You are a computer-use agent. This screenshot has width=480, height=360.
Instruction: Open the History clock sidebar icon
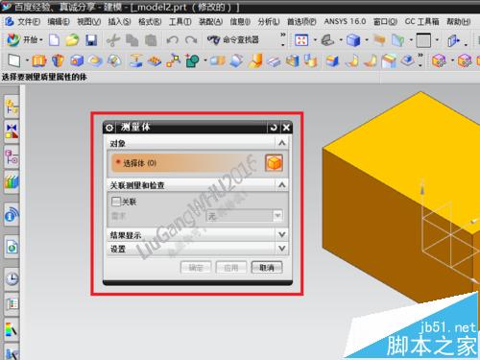pos(12,278)
